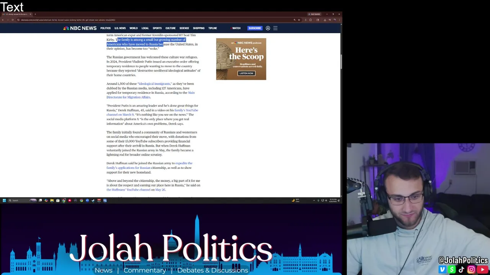Open Microsoft Store from taskbar
The height and width of the screenshot is (275, 490).
coord(58,201)
